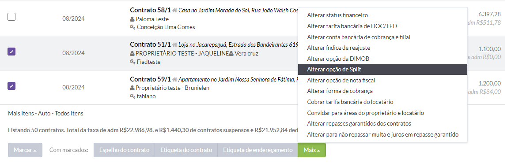Click Espelho do contrato button
Viewport: 507px width, 163px height.
(x=124, y=150)
